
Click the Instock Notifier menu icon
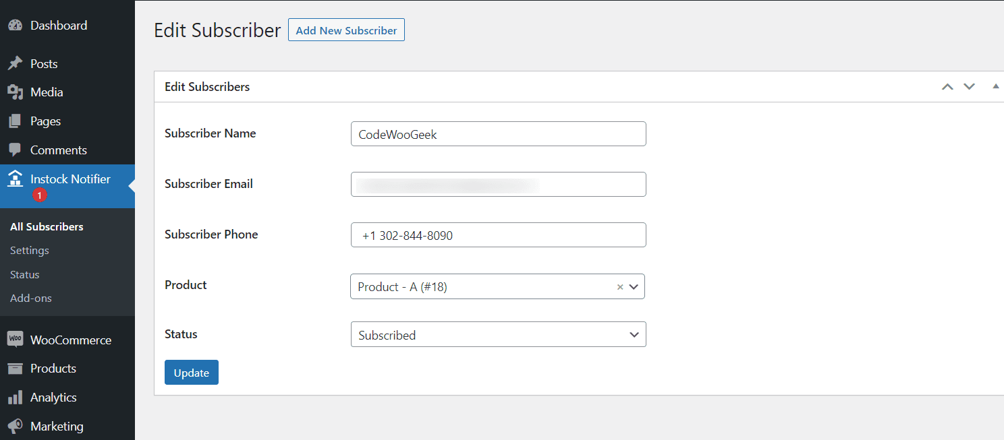(15, 179)
